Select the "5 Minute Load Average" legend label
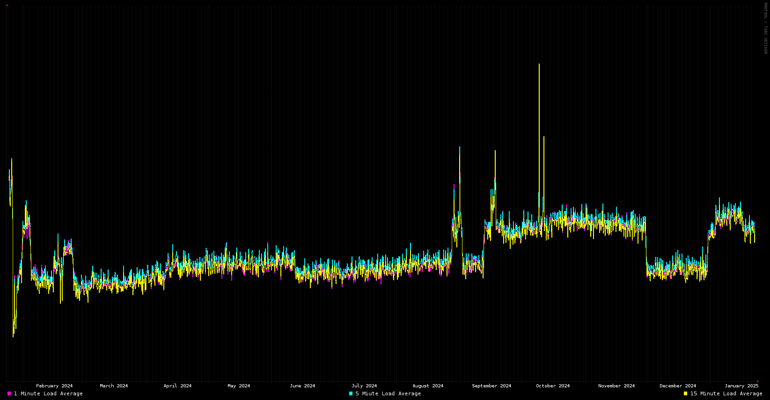770x400 pixels. click(x=388, y=393)
